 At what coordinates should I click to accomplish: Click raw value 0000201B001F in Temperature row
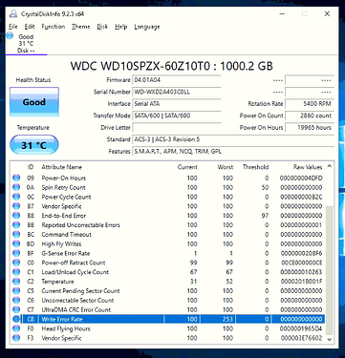pyautogui.click(x=301, y=282)
